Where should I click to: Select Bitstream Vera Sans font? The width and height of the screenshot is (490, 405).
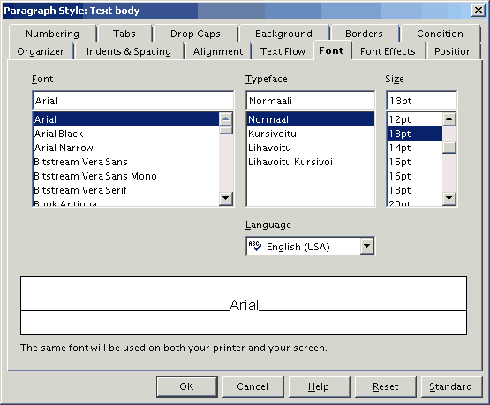(x=126, y=162)
